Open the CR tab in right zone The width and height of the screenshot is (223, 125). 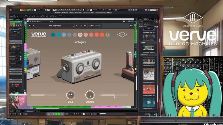pos(151,19)
